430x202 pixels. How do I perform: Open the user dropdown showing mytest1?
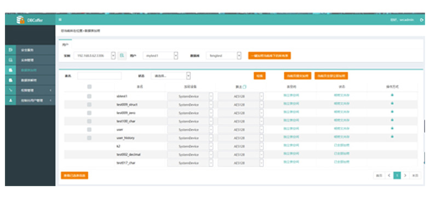[160, 56]
